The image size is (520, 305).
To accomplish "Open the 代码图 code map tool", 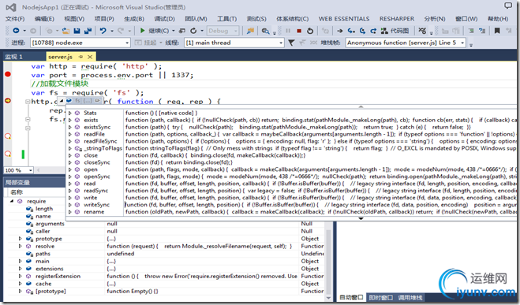I will (x=395, y=31).
